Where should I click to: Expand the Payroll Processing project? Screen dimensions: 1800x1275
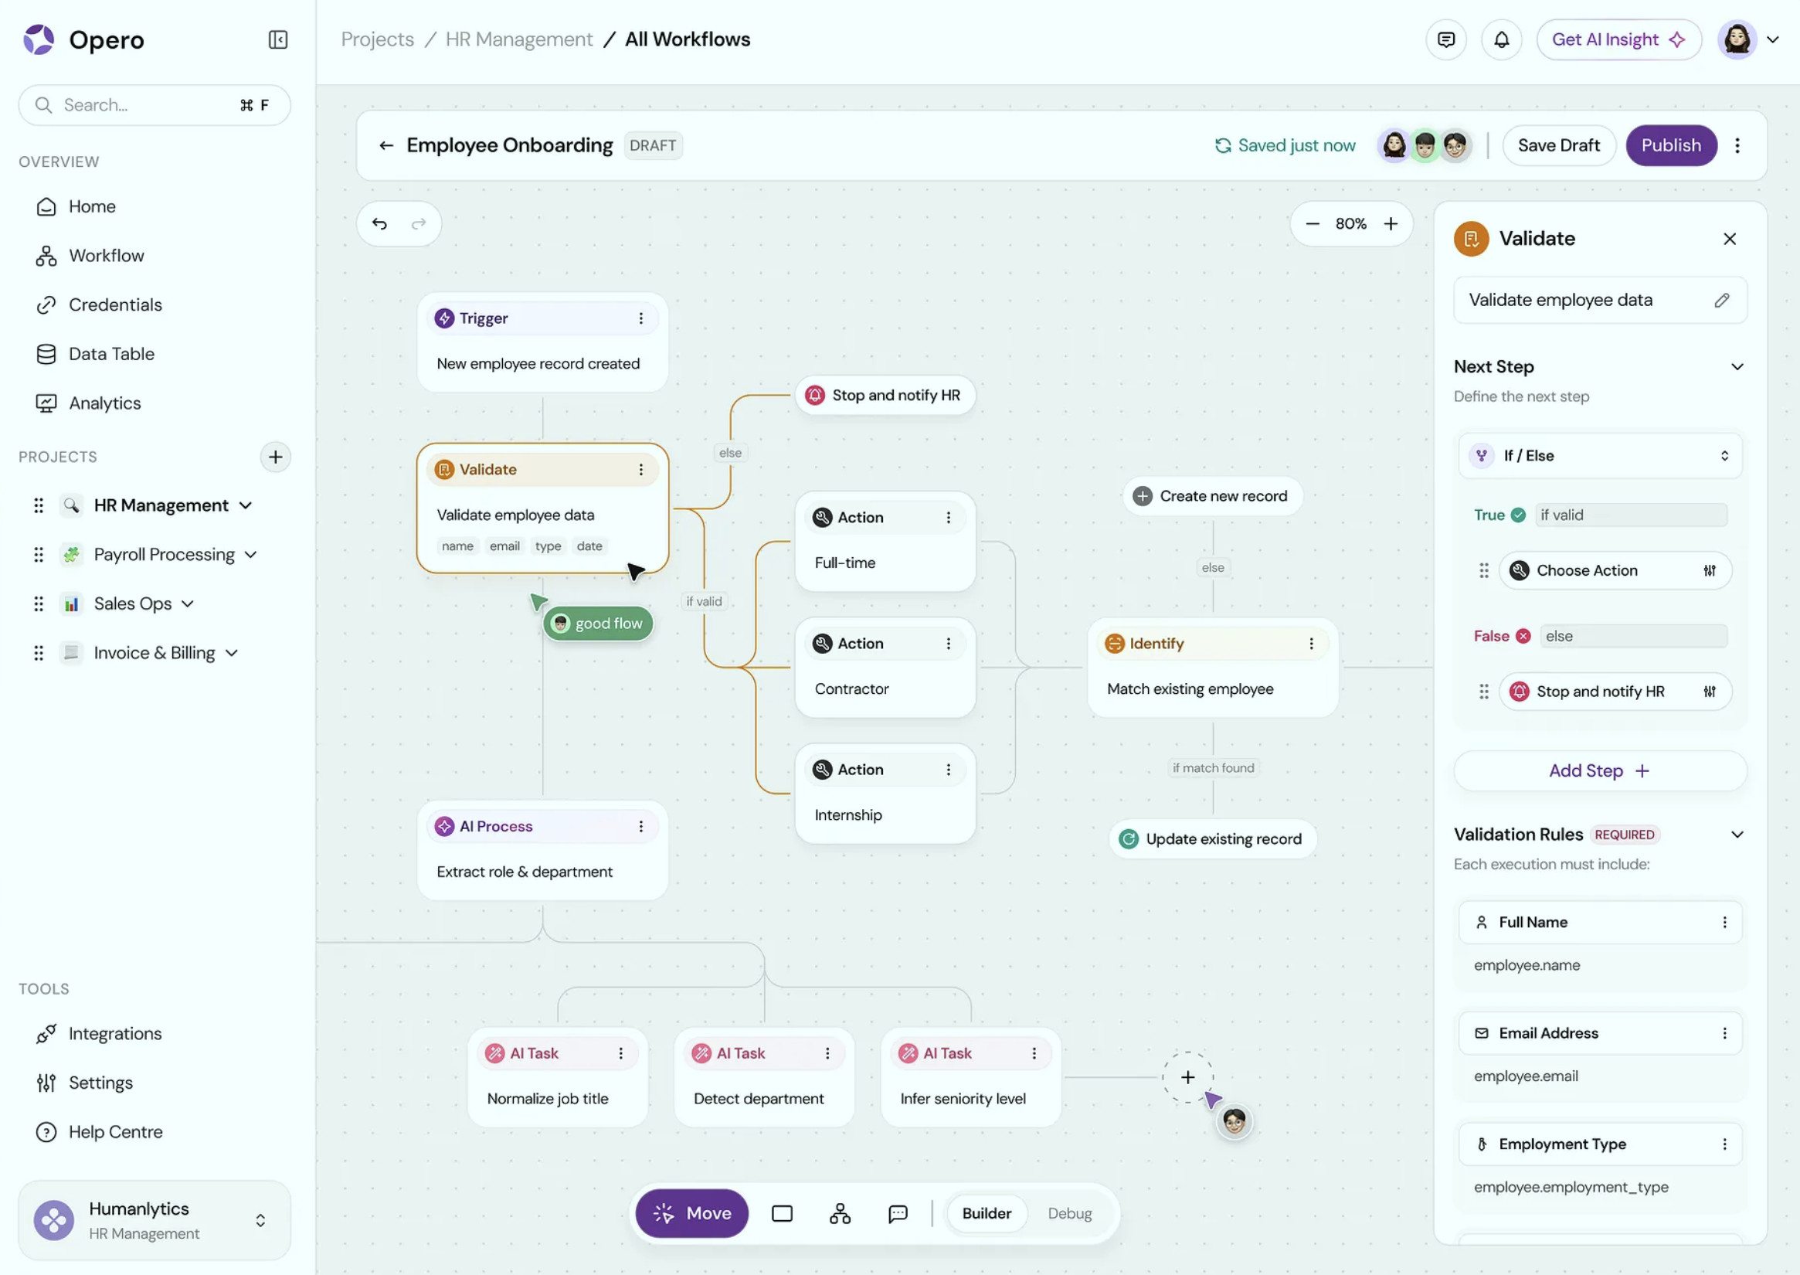[252, 554]
